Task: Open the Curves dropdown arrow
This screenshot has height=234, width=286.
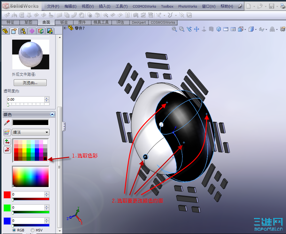Action: tap(176, 15)
